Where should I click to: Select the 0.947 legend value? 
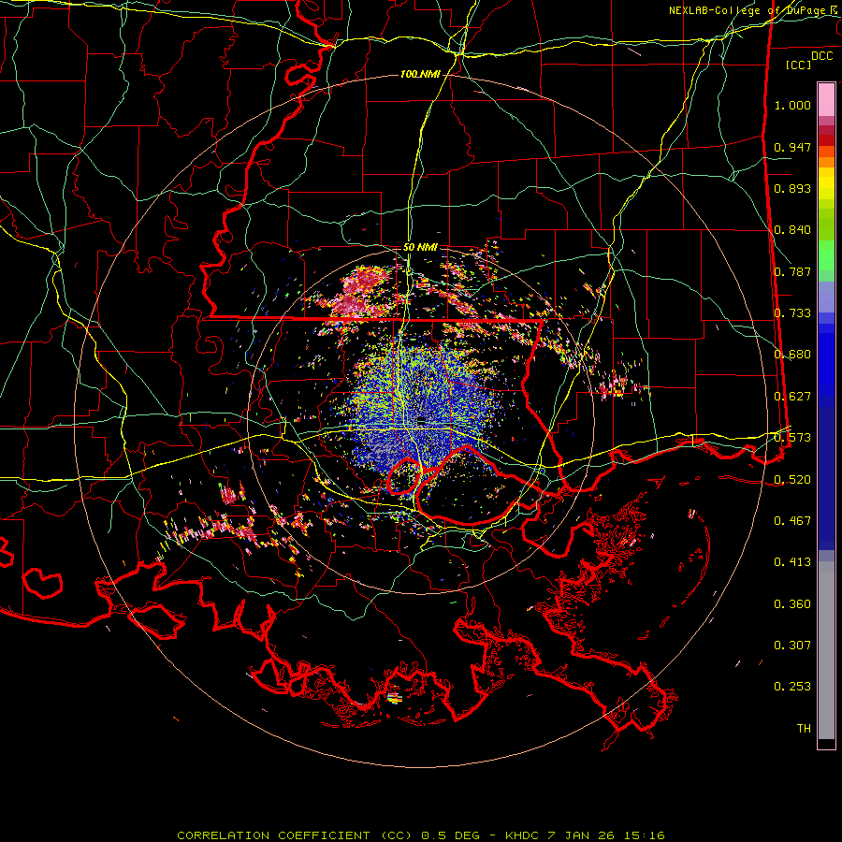pos(792,147)
